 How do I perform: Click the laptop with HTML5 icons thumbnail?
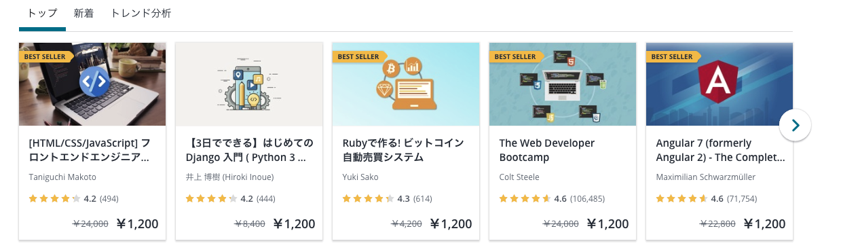[x=563, y=84]
